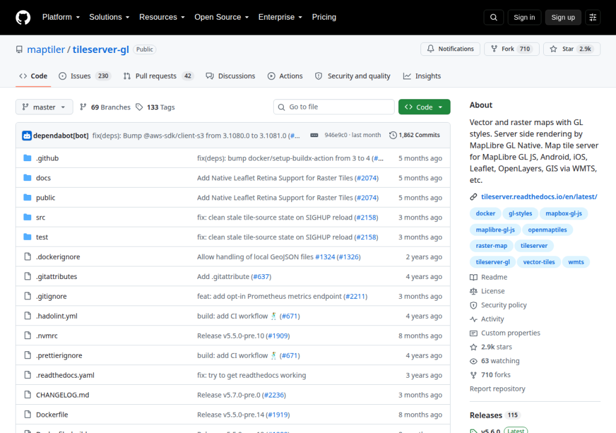Open the .readthedocs.yaml file
Screen dimensions: 616x433
(65, 375)
